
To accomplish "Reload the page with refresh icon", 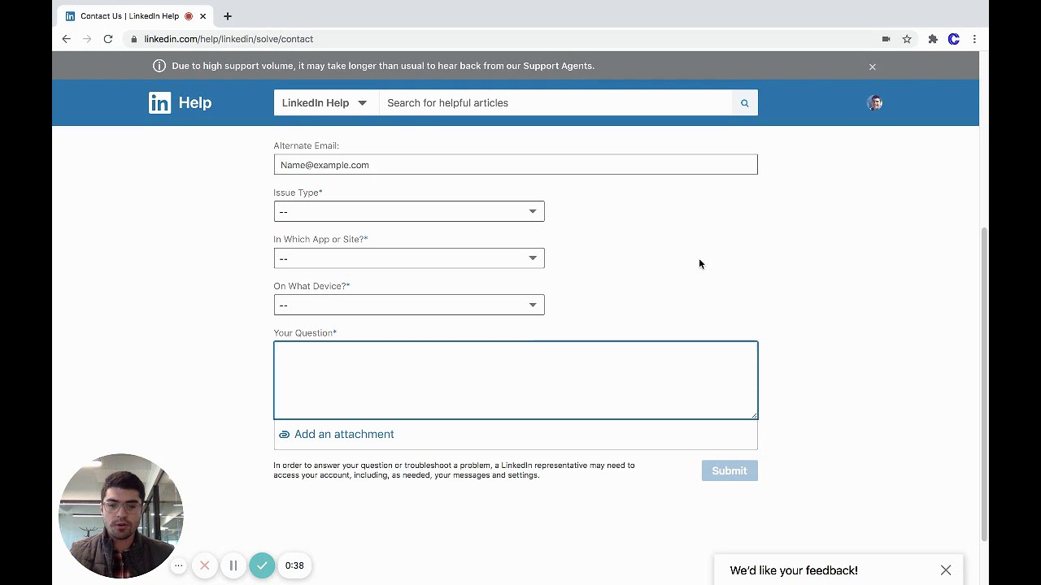I will (107, 39).
